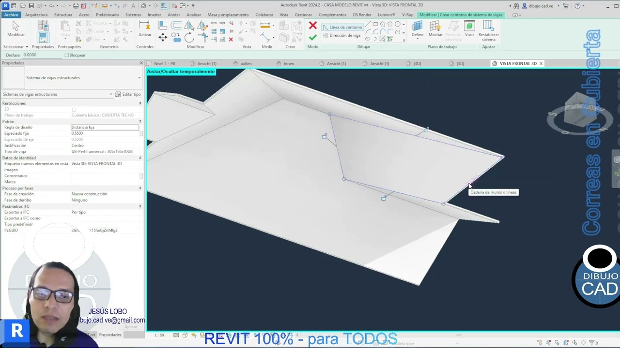
Task: Select the Modificar arrow tool
Action: tap(15, 29)
